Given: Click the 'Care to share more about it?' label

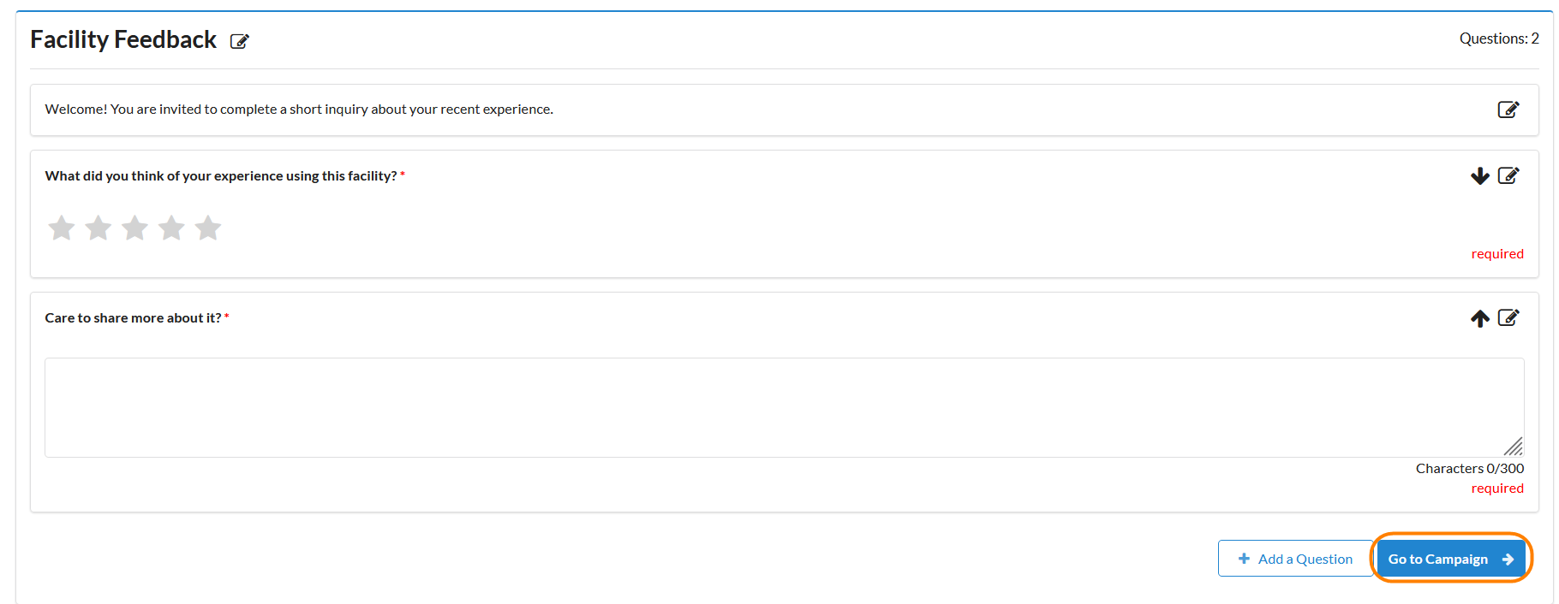Looking at the screenshot, I should point(133,318).
